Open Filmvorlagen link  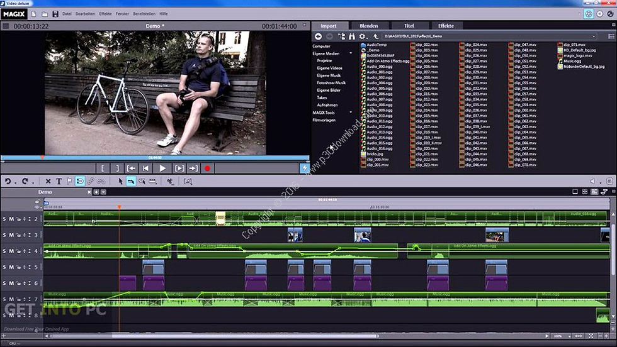coord(324,120)
